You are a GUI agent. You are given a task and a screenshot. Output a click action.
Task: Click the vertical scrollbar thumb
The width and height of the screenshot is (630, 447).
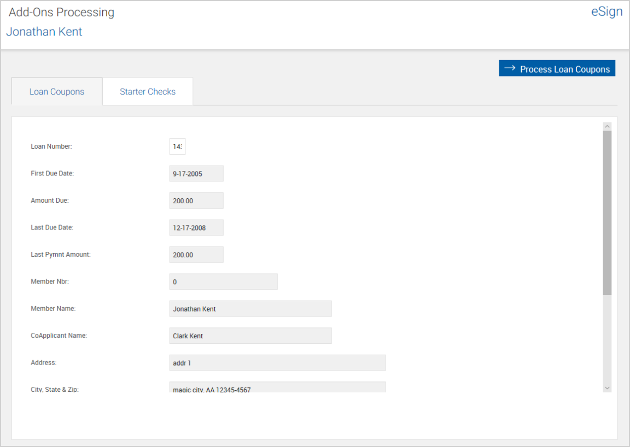607,213
